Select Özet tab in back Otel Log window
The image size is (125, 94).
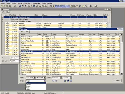pyautogui.click(x=8, y=12)
